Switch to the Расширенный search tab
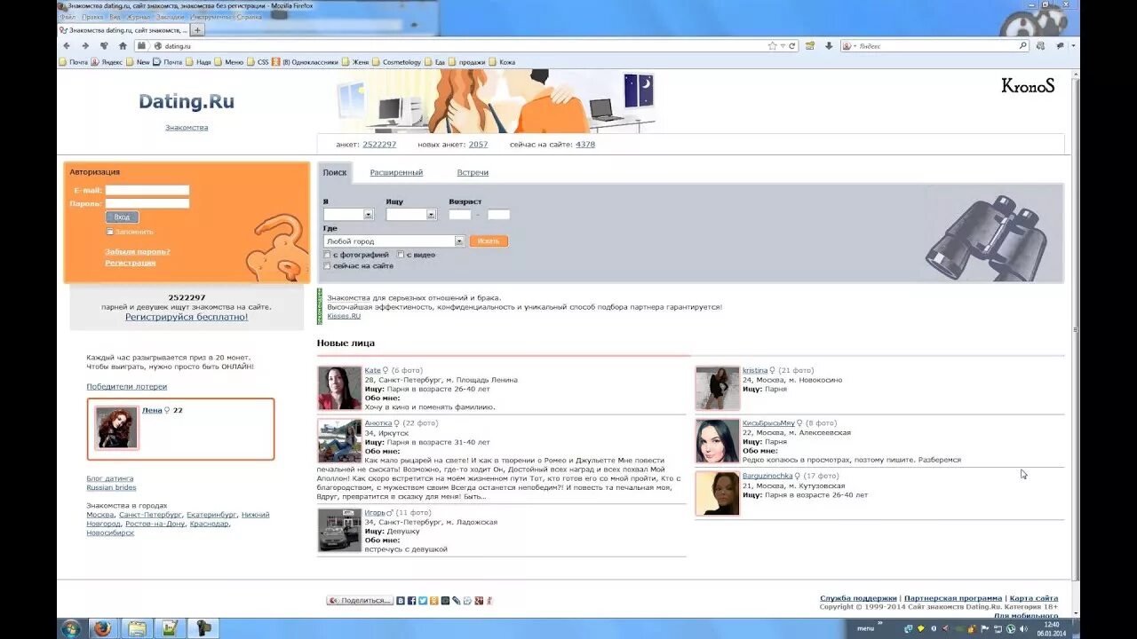Image resolution: width=1137 pixels, height=639 pixels. 396,172
